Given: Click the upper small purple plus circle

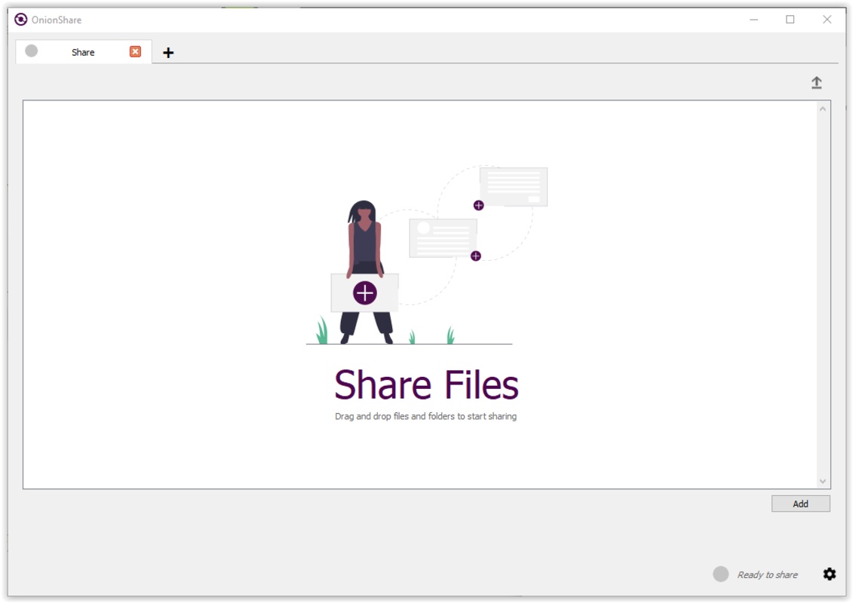Looking at the screenshot, I should [x=478, y=205].
